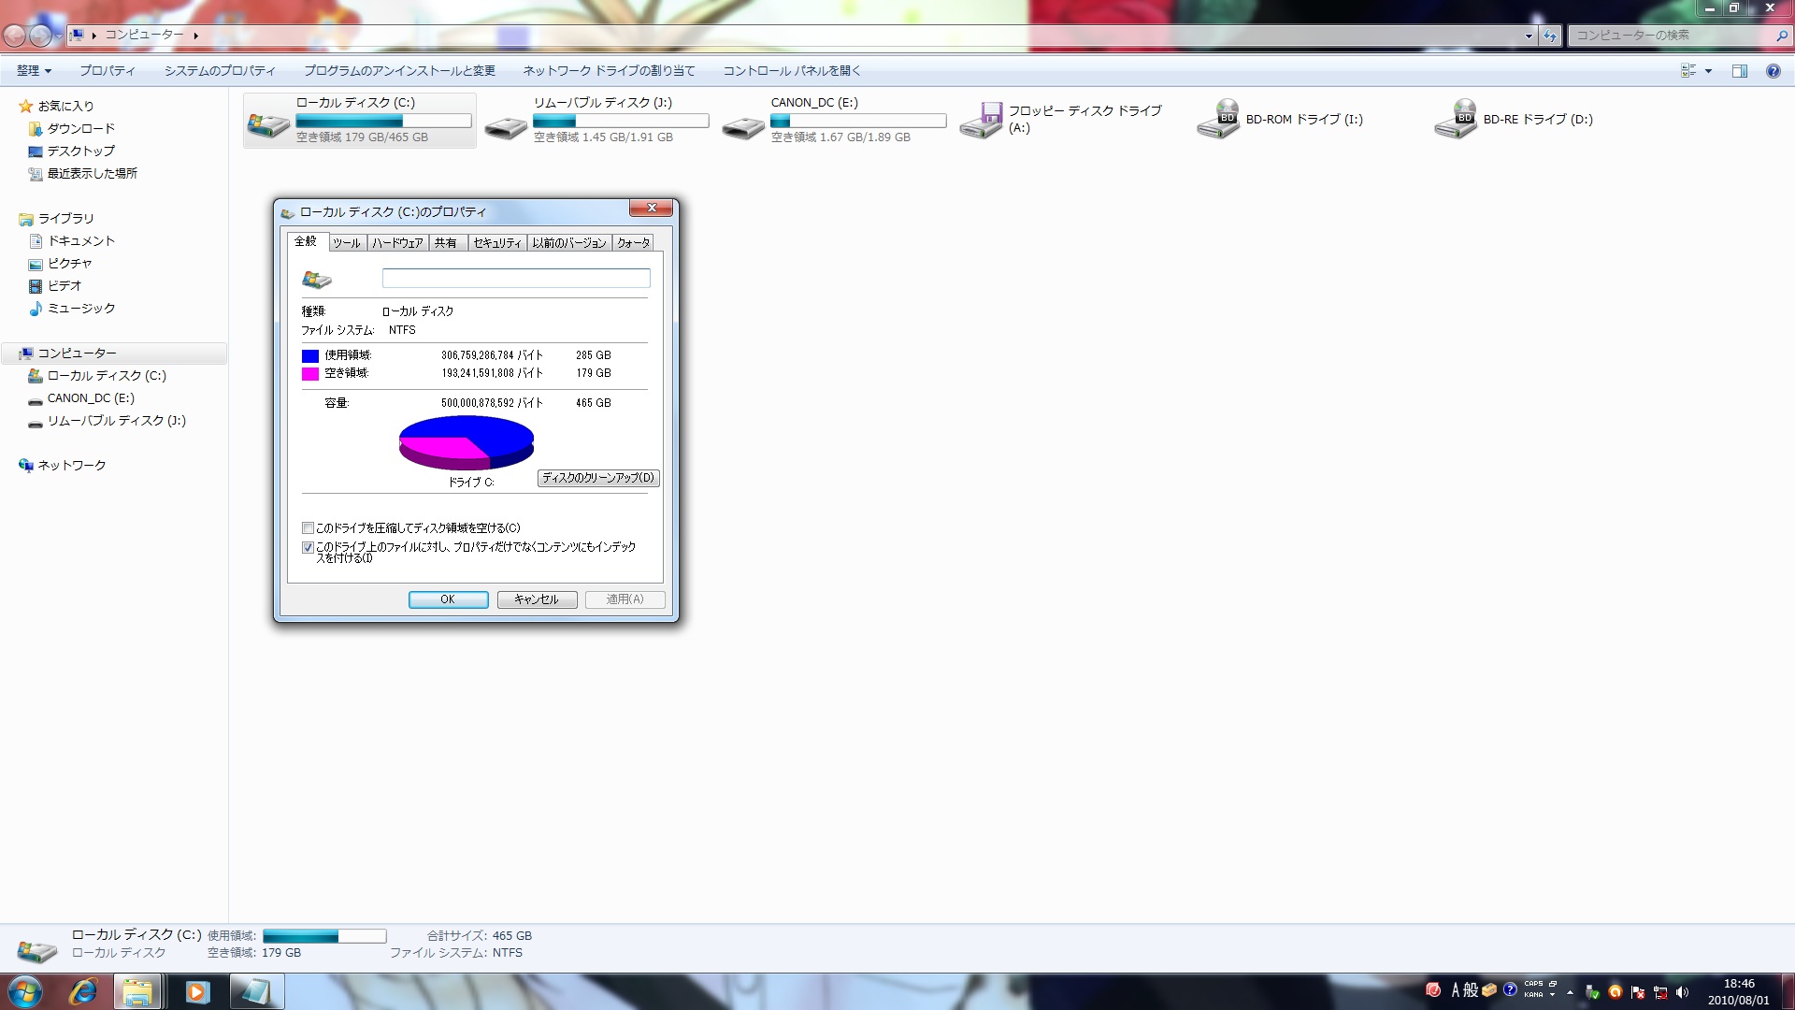Select the BD-RE Drive (D:) icon
The width and height of the screenshot is (1795, 1010).
coord(1457,121)
